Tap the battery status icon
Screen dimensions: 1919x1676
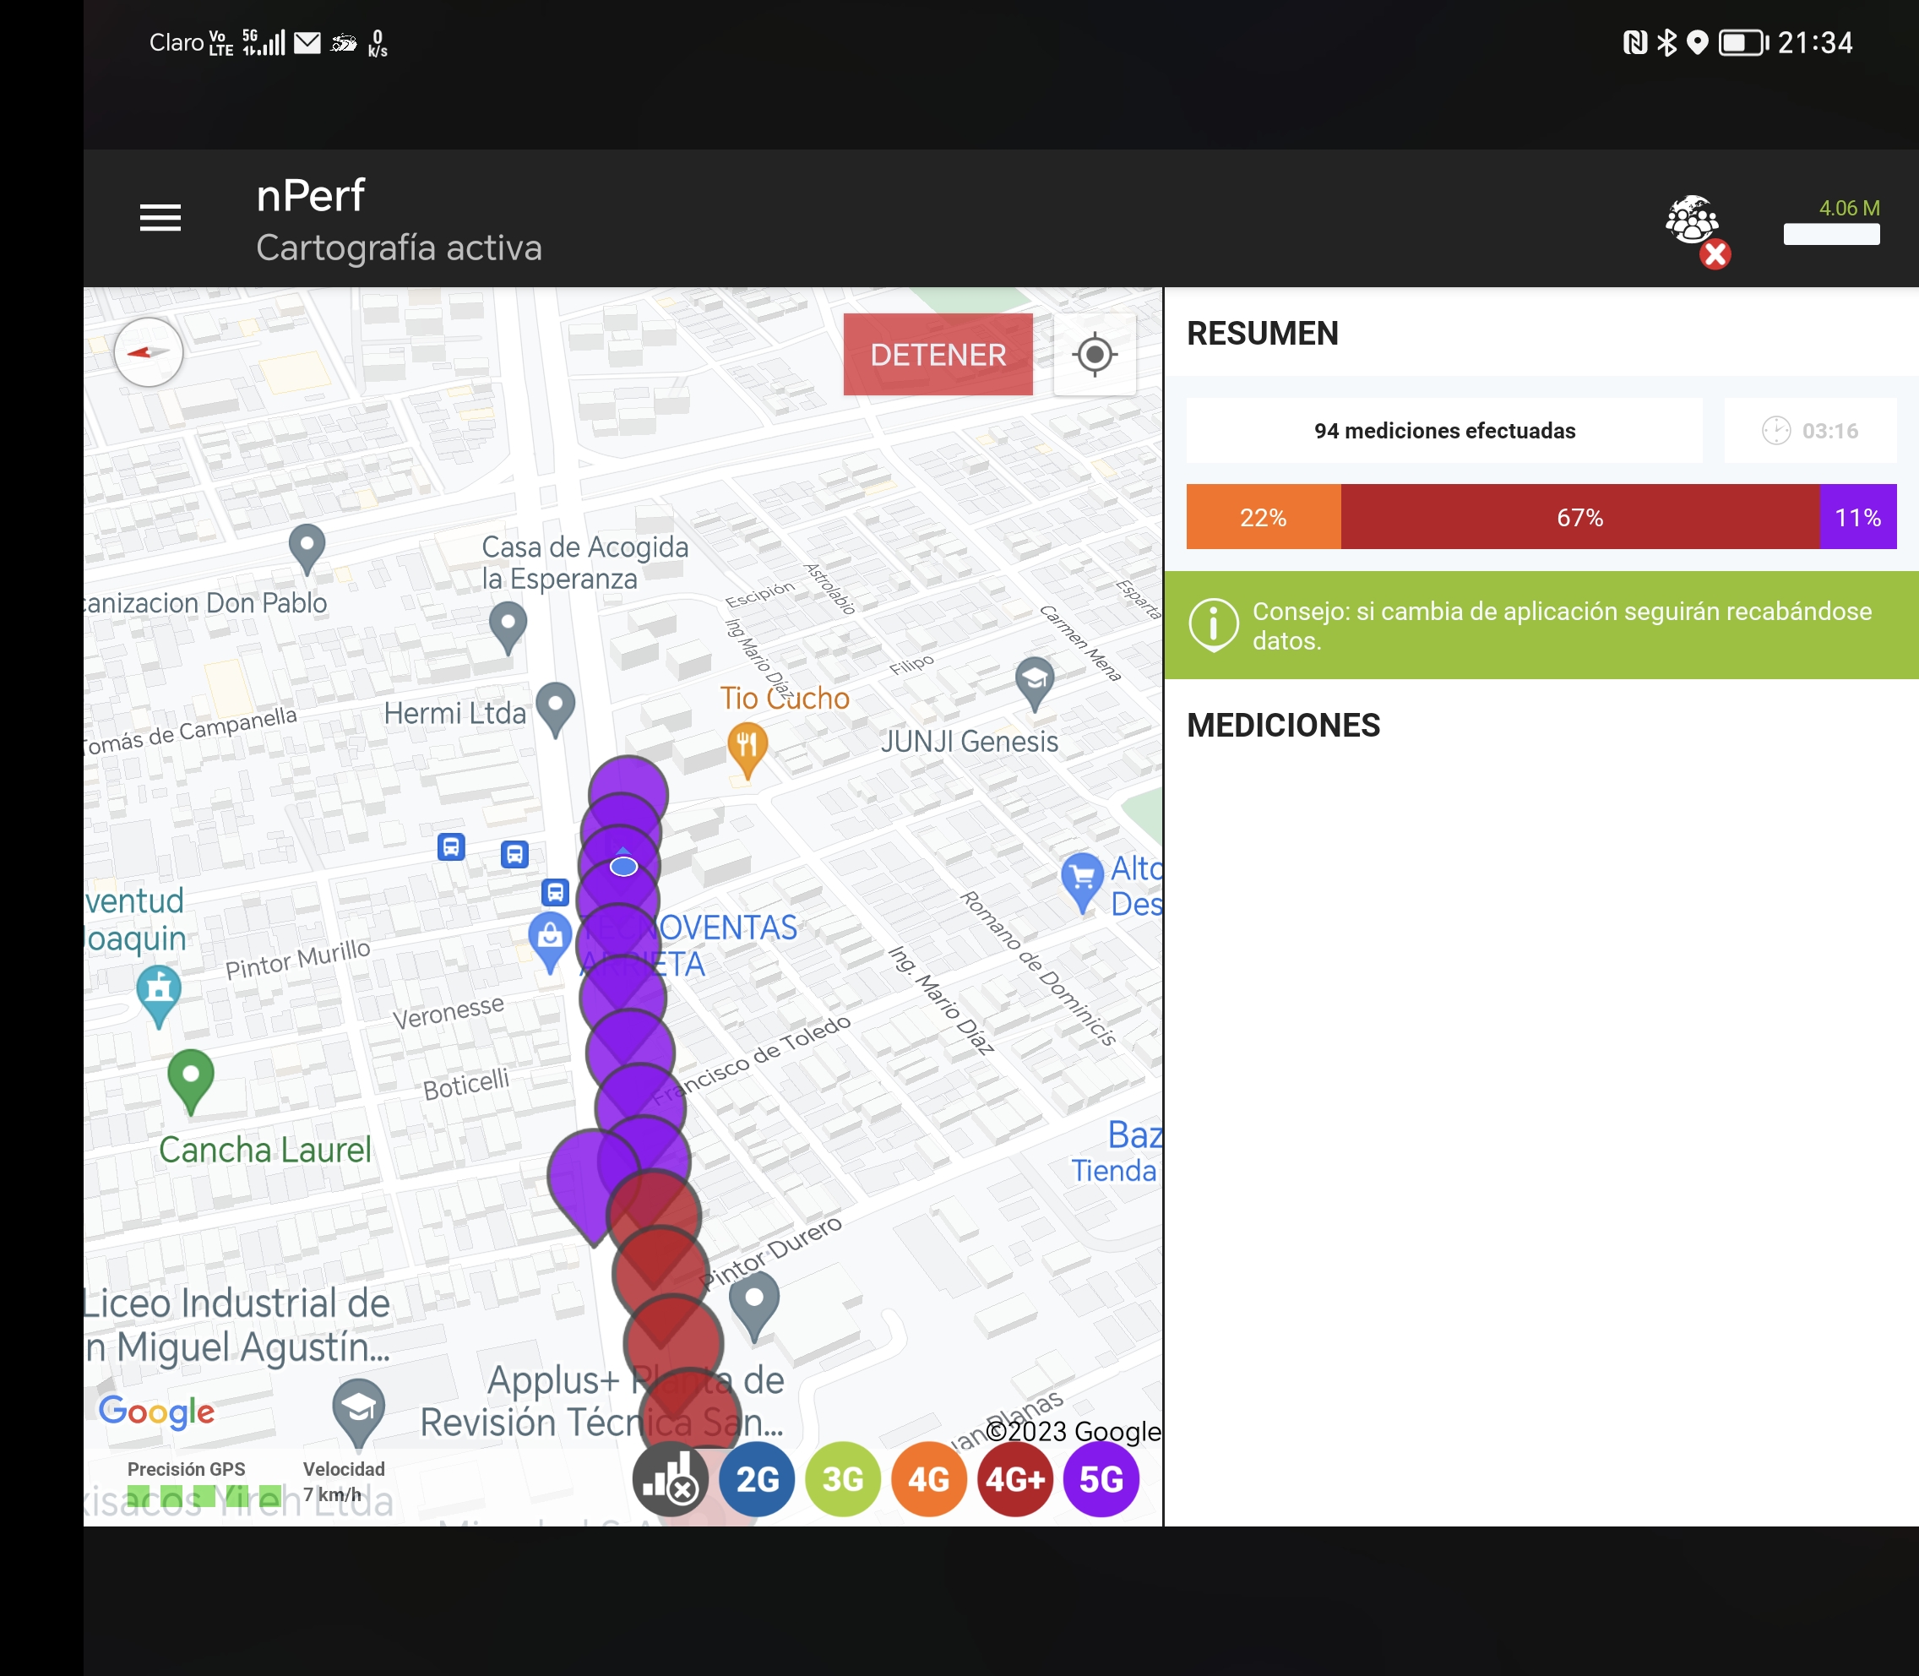pyautogui.click(x=1743, y=42)
